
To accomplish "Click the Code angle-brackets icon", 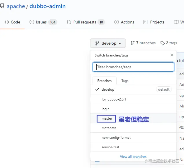I will pyautogui.click(x=7, y=22).
